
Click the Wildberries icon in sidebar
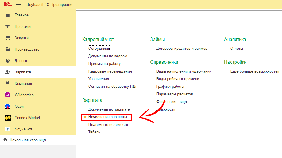[x=8, y=95]
